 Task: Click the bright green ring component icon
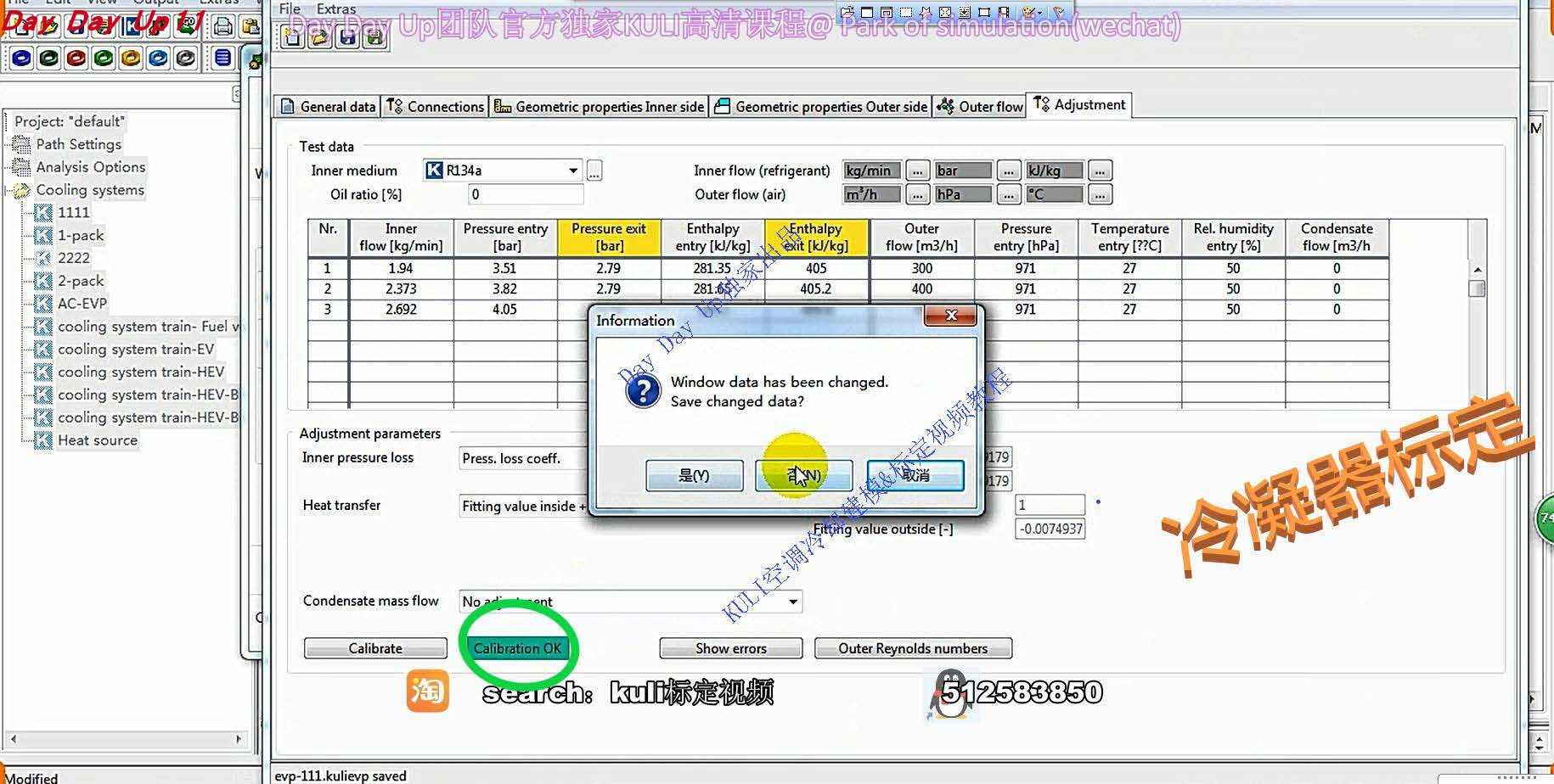[x=104, y=58]
